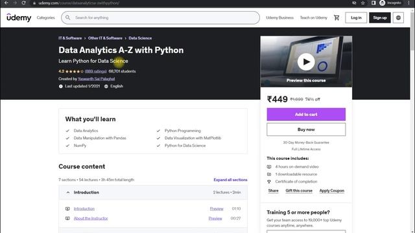Click the browser forward arrow
The height and width of the screenshot is (233, 415).
tap(15, 3)
